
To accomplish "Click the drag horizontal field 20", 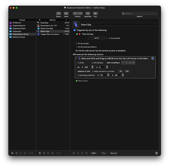I will click(103, 75).
